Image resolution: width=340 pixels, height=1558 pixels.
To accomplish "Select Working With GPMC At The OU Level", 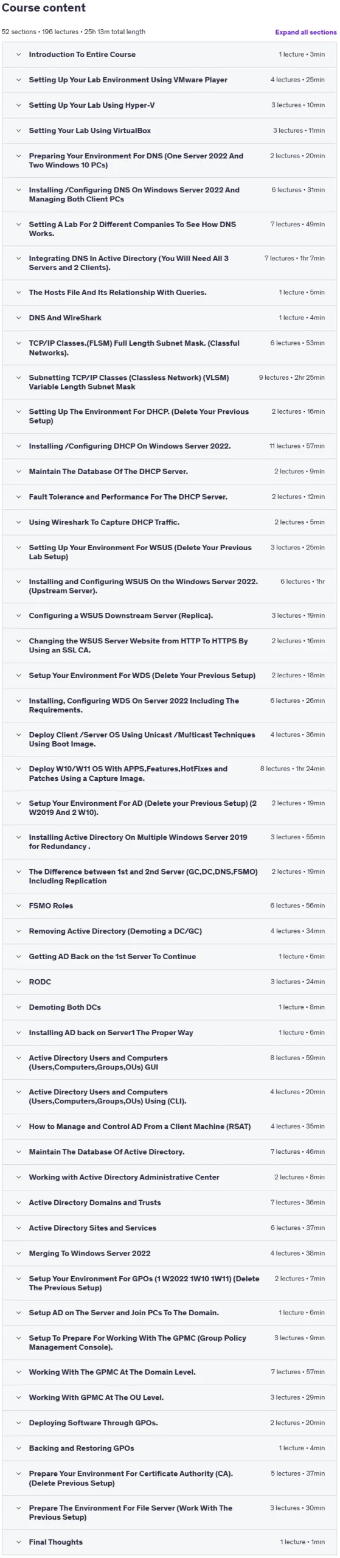I will [169, 1397].
